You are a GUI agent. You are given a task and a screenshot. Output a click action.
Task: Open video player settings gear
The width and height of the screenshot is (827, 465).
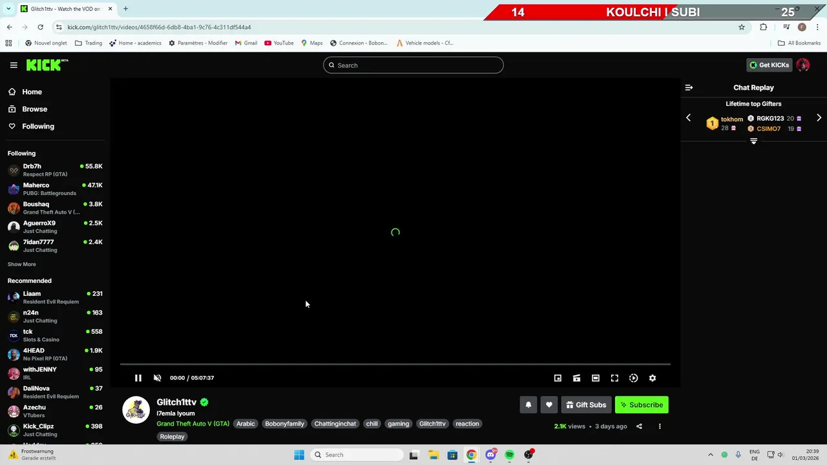click(x=653, y=378)
